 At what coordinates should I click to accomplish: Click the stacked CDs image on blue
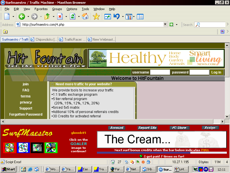(23, 148)
